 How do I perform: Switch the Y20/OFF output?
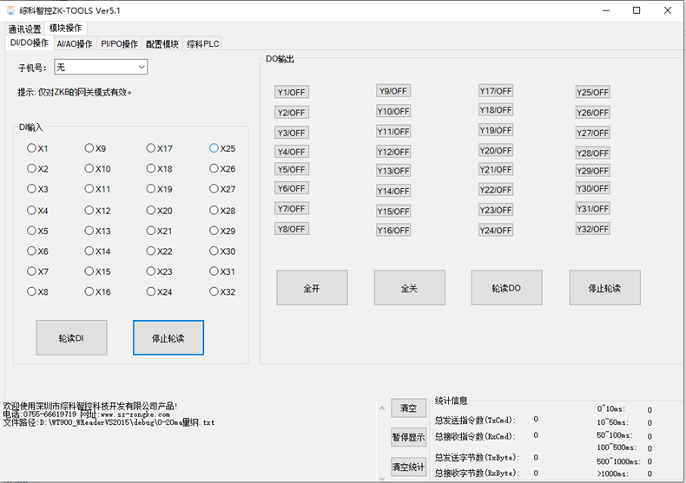pyautogui.click(x=496, y=151)
